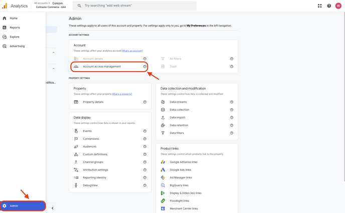The image size is (345, 213).
Task: Click the Floodlight links icon
Action: click(x=163, y=201)
